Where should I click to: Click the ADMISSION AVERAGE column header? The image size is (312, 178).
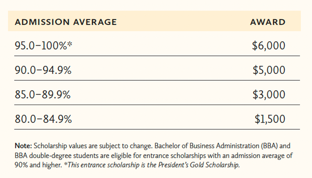point(65,22)
